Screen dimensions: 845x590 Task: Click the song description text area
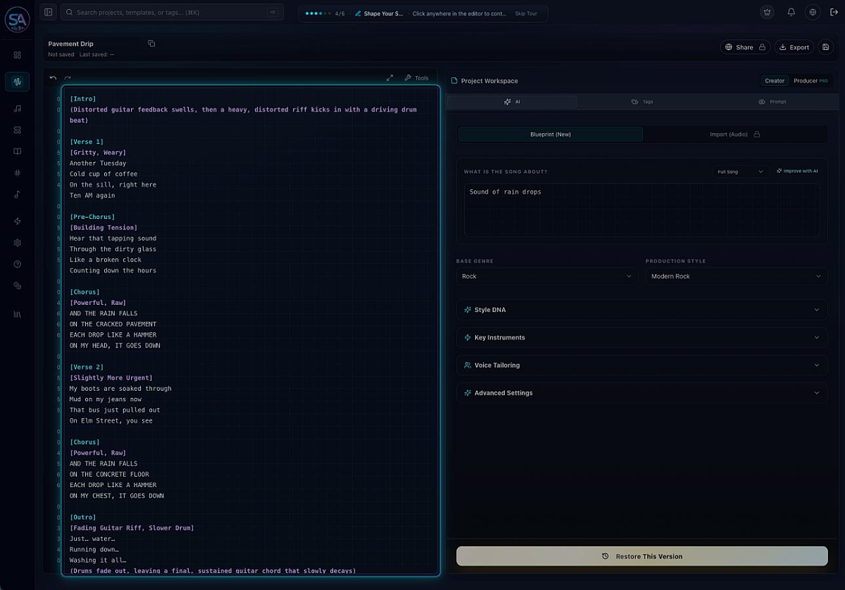tap(642, 210)
